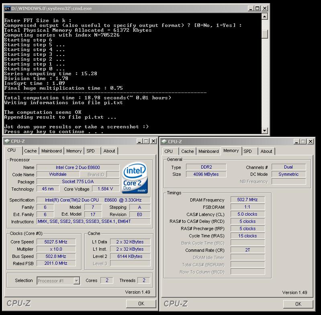Click the memory Type value 'DDR2'
Viewport: 321px width, 315px height.
206,167
